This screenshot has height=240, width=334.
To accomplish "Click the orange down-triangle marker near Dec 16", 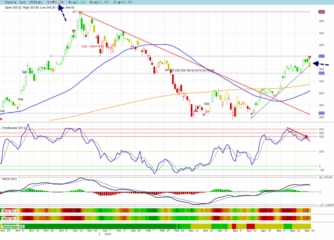I will [73, 31].
